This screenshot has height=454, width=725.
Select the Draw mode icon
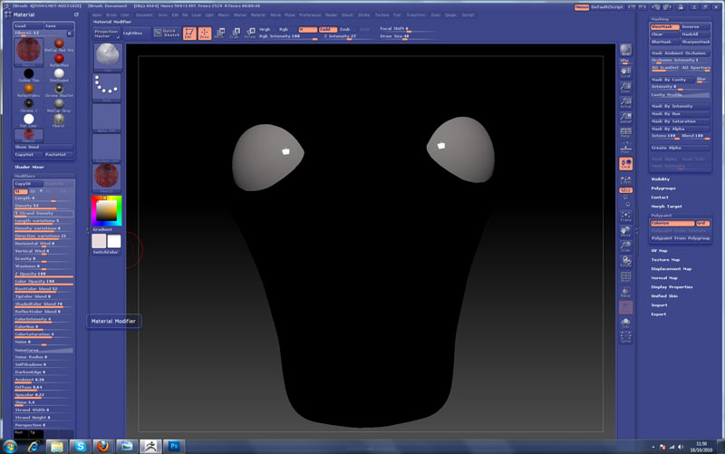(205, 34)
